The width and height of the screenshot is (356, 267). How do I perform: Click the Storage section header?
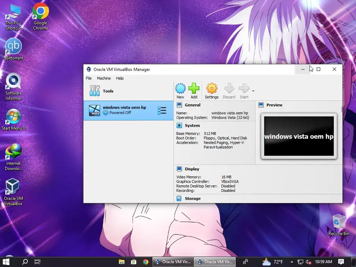coord(193,199)
